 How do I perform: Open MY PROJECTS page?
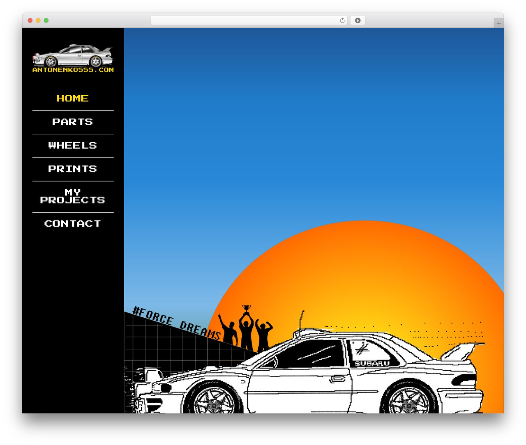coord(73,196)
